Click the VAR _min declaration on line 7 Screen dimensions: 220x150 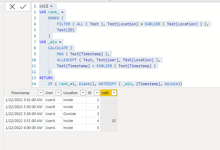(50, 42)
